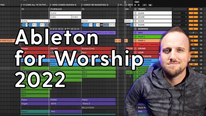Click the diagonal expand arrow icon
Screen dimensions: 206x116
(145, 5)
